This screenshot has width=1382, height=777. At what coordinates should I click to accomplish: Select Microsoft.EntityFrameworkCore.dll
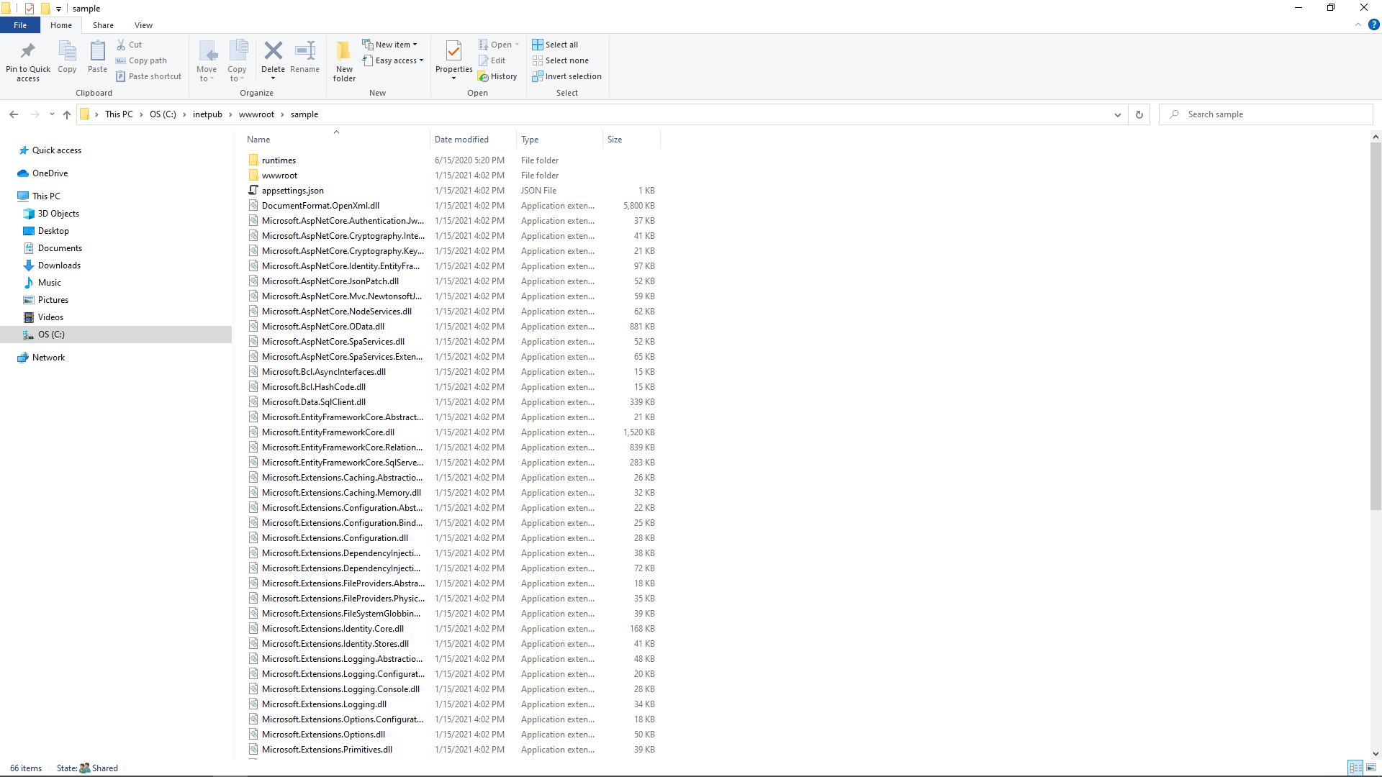pyautogui.click(x=328, y=432)
